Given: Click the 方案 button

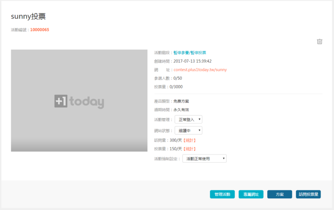Looking at the screenshot, I should click(279, 194).
